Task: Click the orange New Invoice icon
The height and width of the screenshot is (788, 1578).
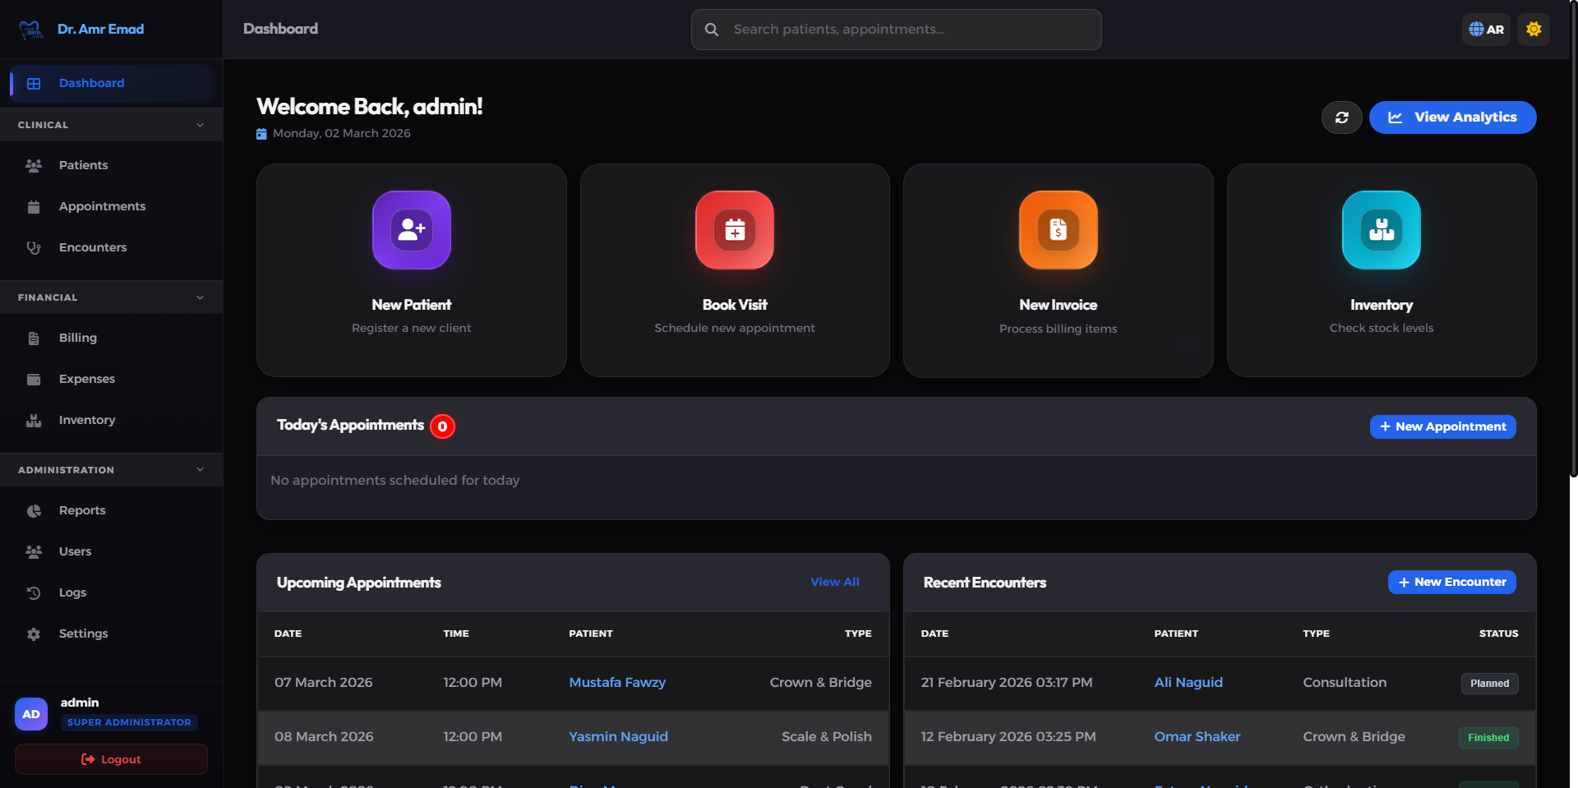Action: [1058, 230]
